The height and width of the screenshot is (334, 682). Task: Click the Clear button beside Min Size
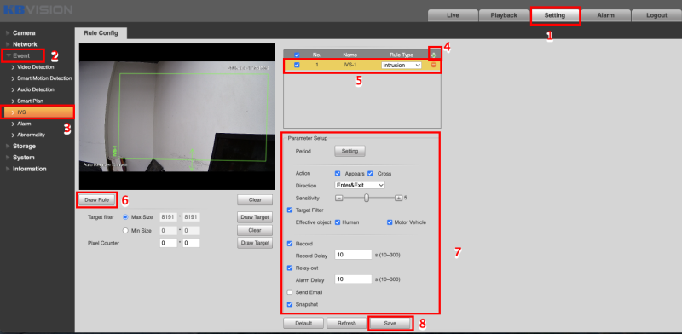click(x=255, y=230)
